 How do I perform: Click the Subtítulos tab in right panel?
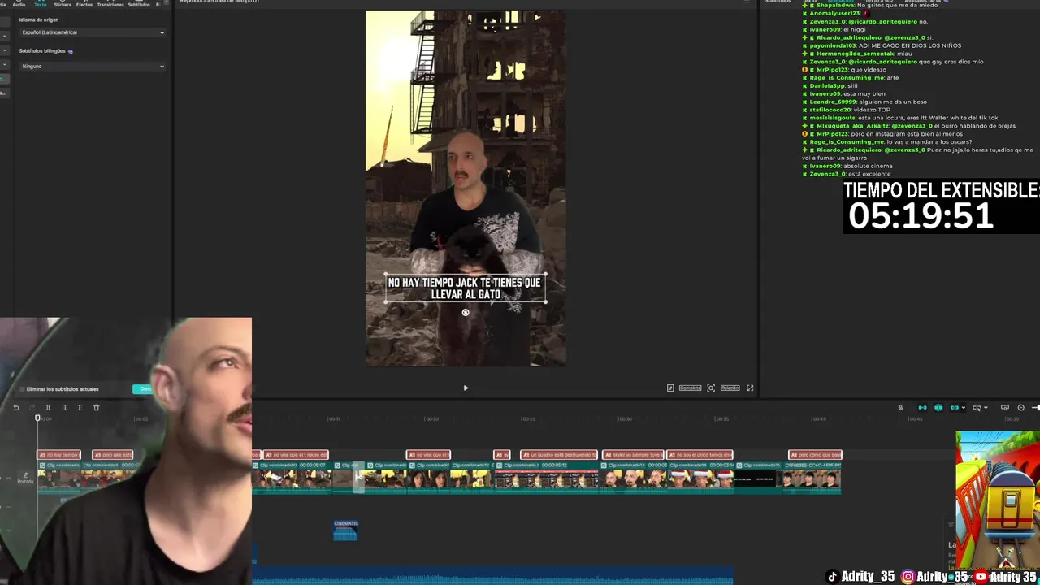(778, 2)
